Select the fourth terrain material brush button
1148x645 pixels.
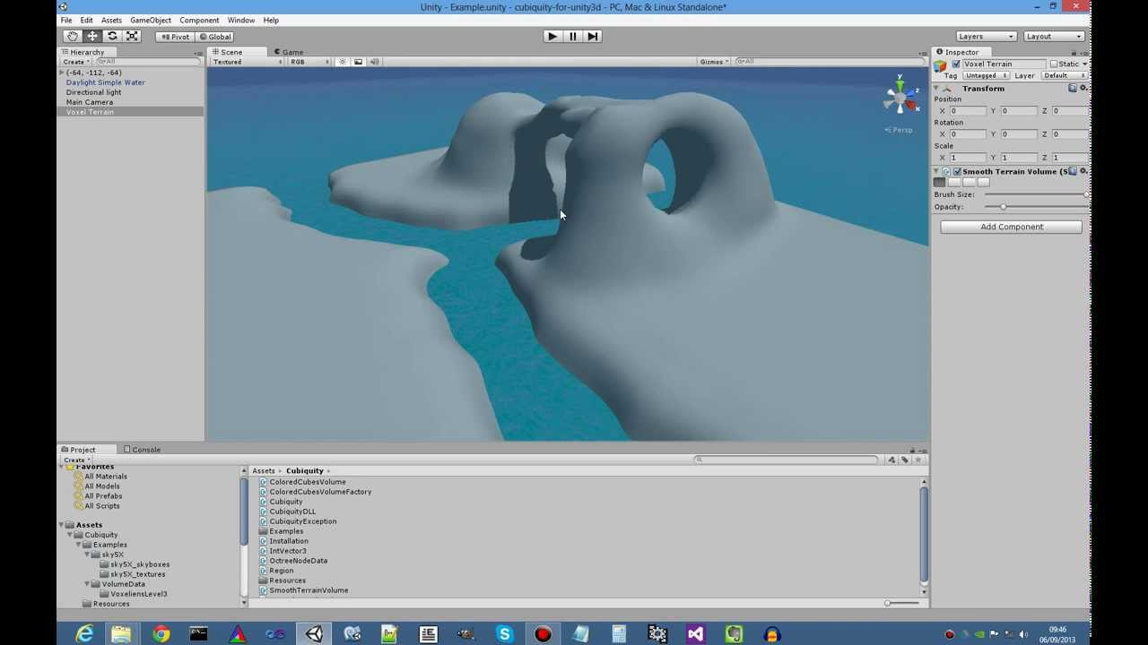983,183
